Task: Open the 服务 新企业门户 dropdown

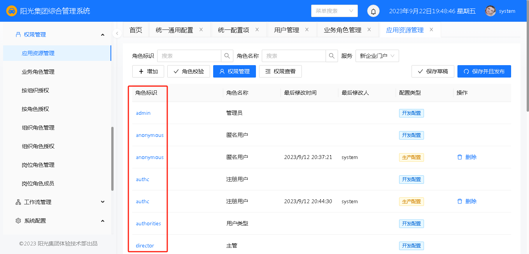Action: pyautogui.click(x=377, y=56)
